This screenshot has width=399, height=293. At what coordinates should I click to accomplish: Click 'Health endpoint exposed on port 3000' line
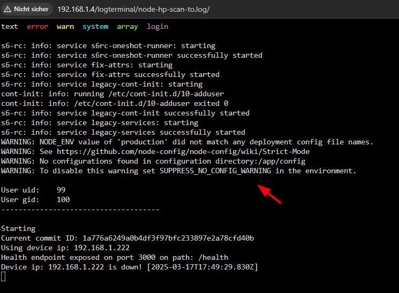pos(115,257)
